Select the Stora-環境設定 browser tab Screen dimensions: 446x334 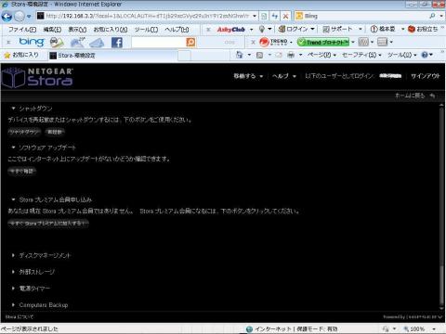pyautogui.click(x=112, y=56)
